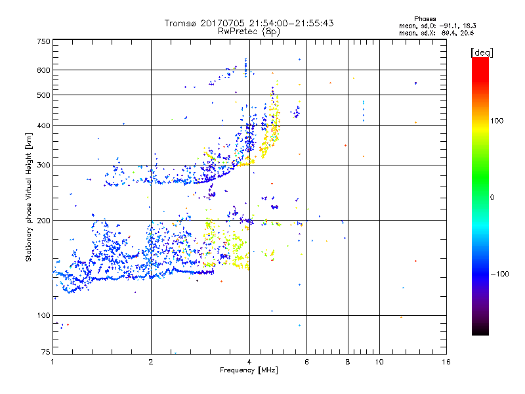Click the y-axis tick label '200'

pos(44,221)
